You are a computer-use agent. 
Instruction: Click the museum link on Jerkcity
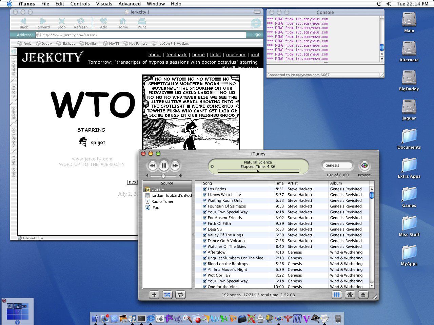coord(236,55)
